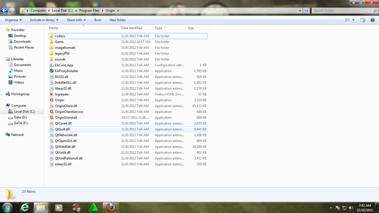The image size is (379, 213).
Task: Select Music library in sidebar
Action: point(18,71)
